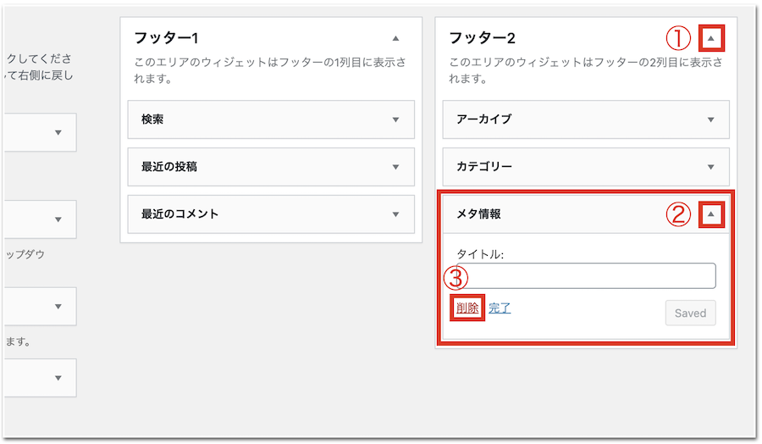Expand the カテゴリー widget arrow
The image size is (762, 444).
tap(710, 167)
